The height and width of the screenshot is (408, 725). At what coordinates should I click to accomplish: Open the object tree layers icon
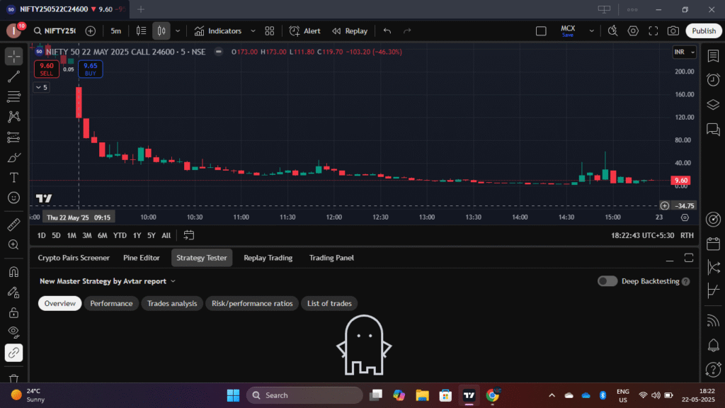click(713, 105)
